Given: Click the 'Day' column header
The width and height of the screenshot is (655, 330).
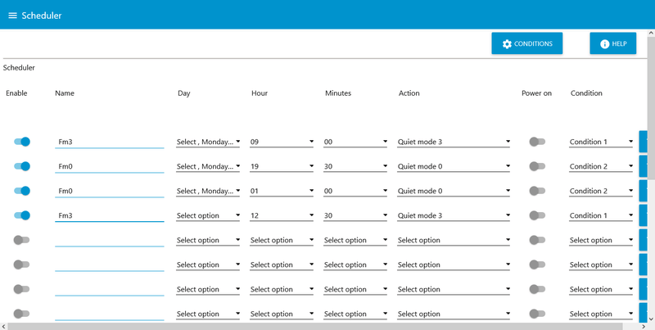Looking at the screenshot, I should tap(183, 93).
